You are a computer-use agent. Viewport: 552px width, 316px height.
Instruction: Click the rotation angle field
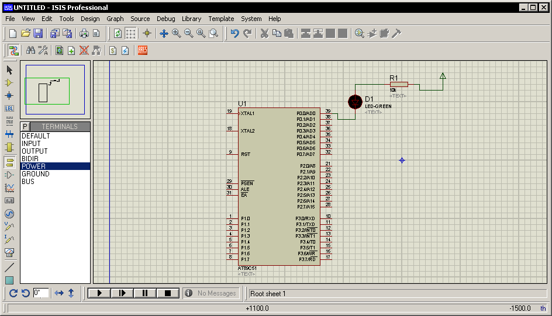pos(40,293)
